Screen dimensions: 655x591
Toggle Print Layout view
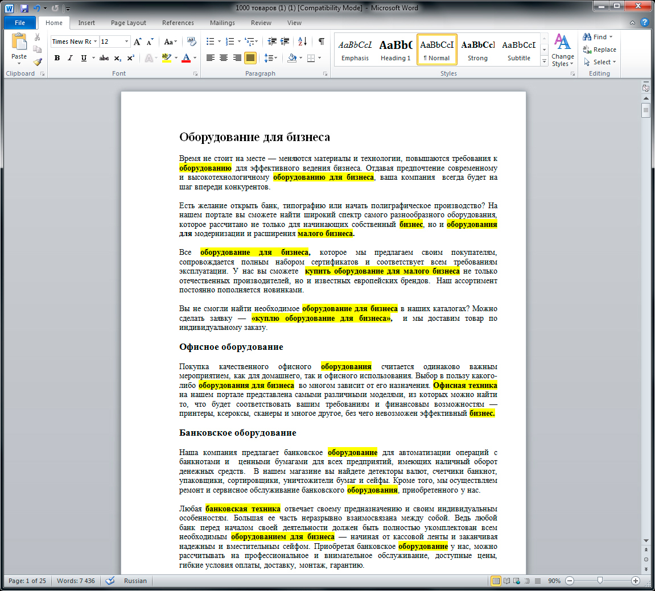pos(496,581)
